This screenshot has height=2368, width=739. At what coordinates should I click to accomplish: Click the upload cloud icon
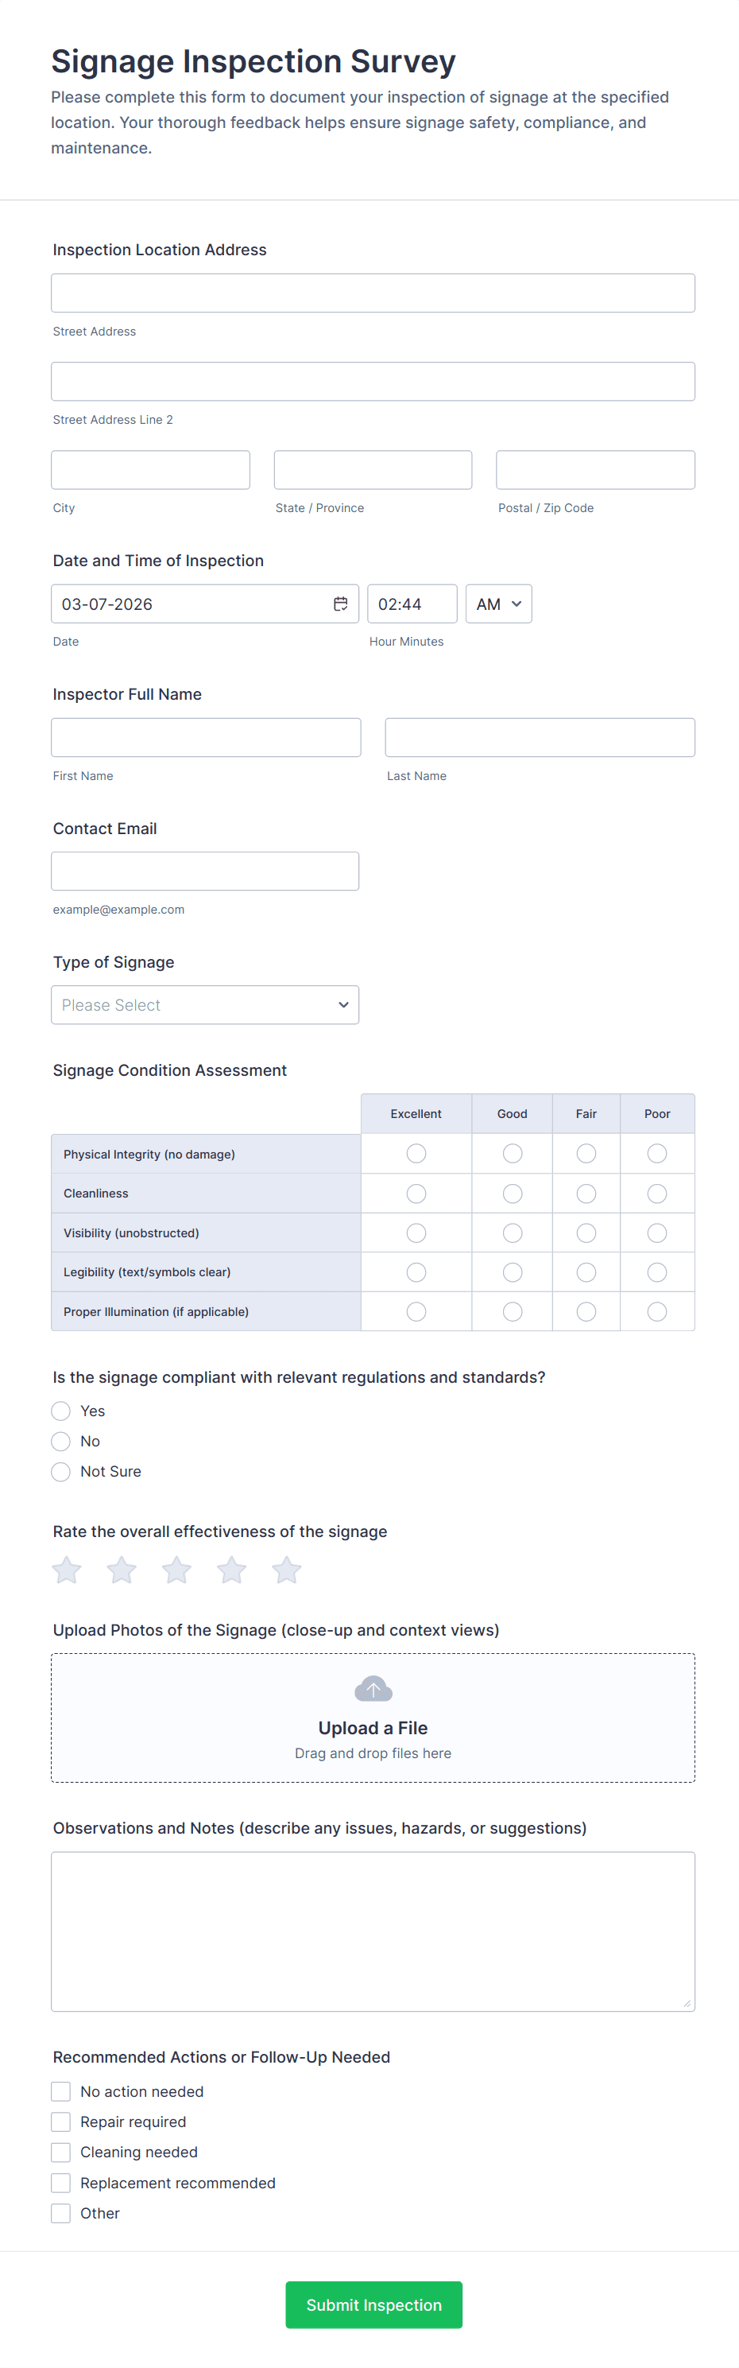373,1689
